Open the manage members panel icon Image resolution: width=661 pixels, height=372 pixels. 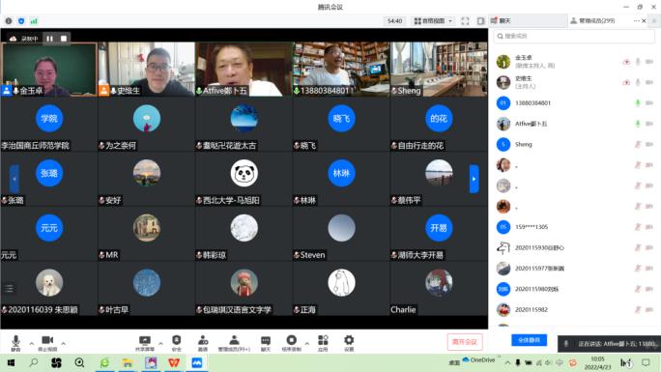coord(234,343)
